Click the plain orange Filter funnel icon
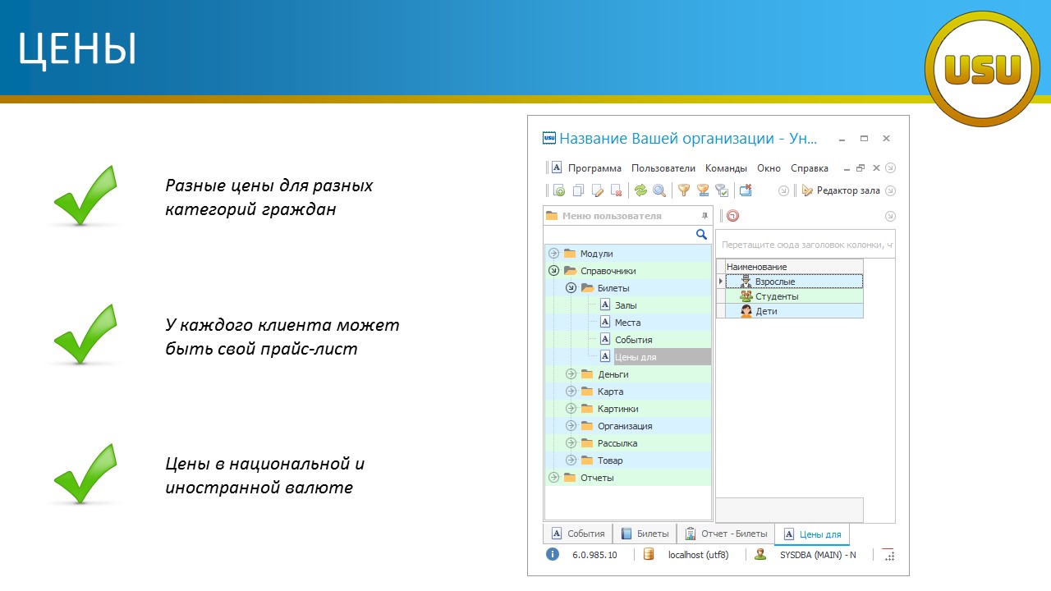1051x591 pixels. tap(683, 190)
